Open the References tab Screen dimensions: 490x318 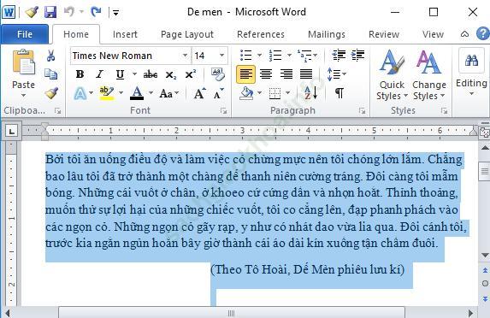261,34
